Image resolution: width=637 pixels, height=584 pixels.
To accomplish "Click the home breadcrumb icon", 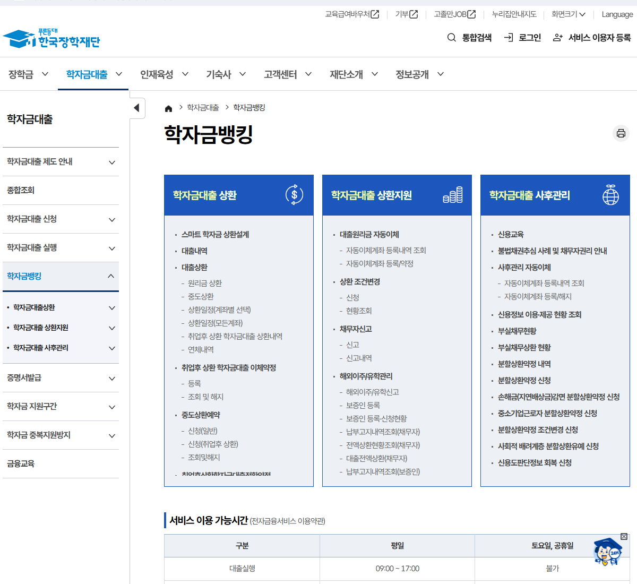I will click(169, 108).
